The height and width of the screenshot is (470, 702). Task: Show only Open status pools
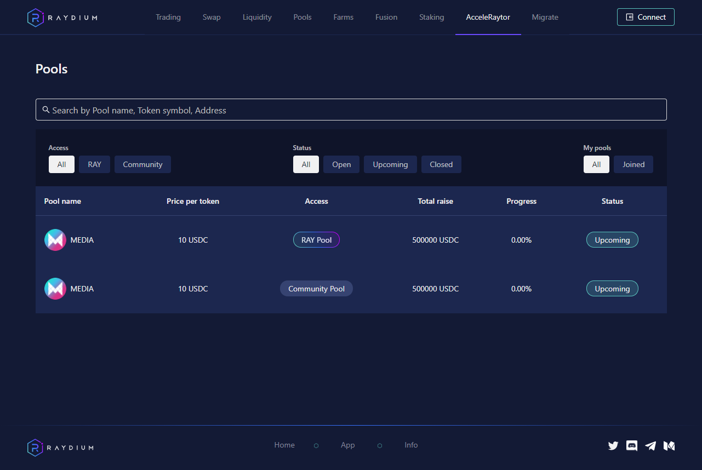(341, 164)
